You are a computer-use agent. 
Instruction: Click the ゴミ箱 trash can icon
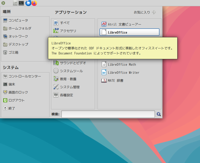pyautogui.click(x=5, y=52)
